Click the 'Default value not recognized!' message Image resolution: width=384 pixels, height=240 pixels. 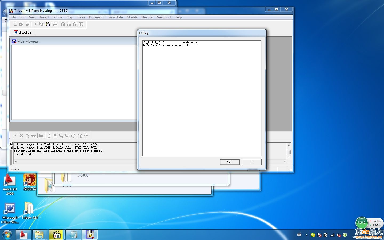click(x=166, y=46)
